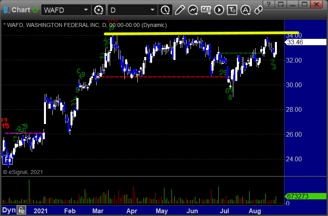
Task: Click the GET formulas icon
Action: coord(206,10)
